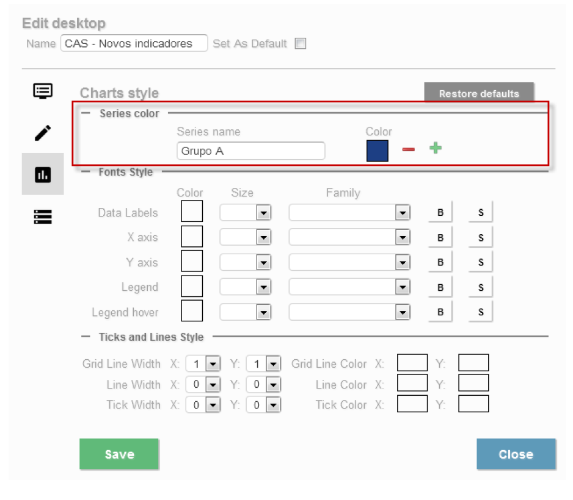Toggle bold B button for X axis
Screen dimensions: 573x500
(x=440, y=238)
